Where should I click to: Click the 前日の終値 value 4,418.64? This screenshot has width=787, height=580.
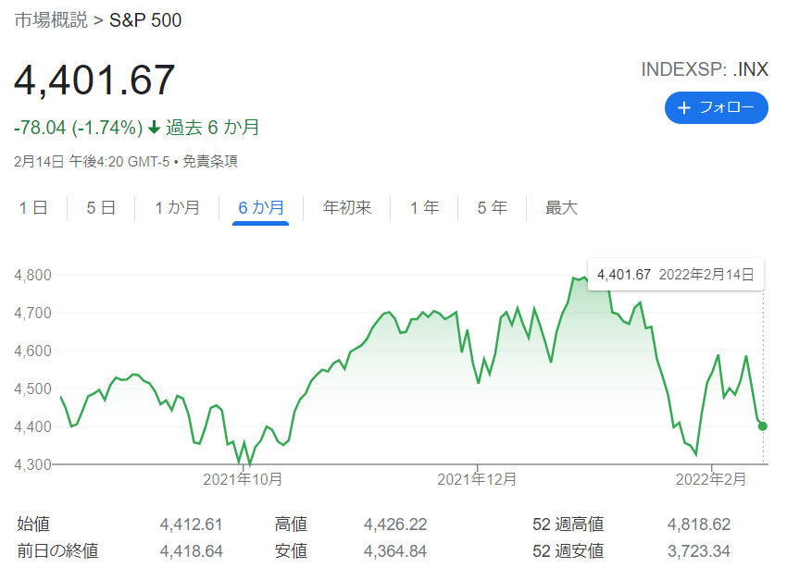pos(192,551)
